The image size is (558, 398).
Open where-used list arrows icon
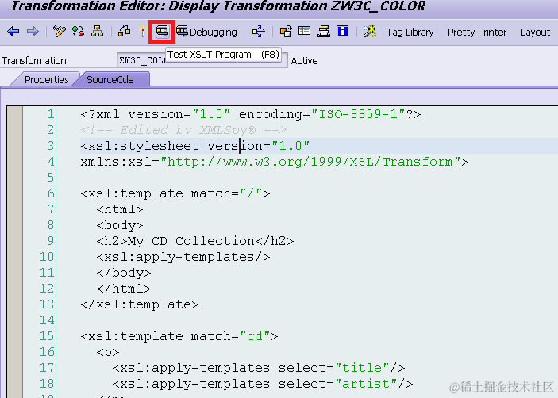259,32
